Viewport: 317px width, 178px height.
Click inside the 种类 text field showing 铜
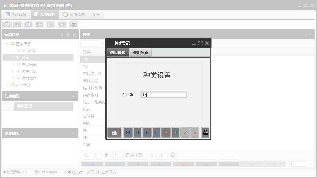click(164, 94)
